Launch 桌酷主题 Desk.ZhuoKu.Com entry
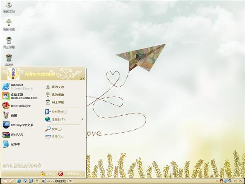245x184 pixels. (x=20, y=96)
